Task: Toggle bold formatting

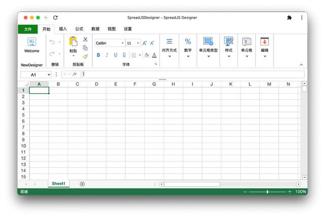Action: click(99, 55)
